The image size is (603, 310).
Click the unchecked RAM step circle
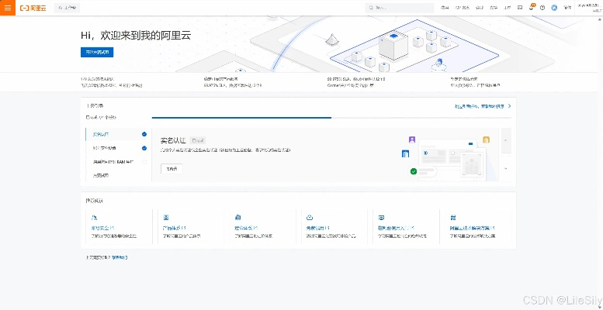pos(144,162)
